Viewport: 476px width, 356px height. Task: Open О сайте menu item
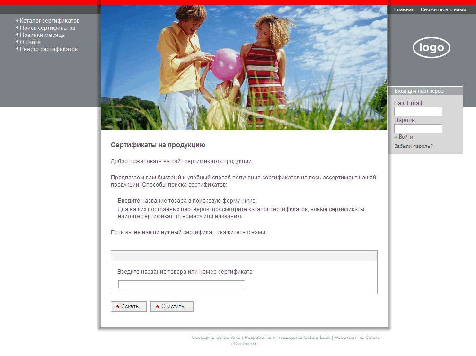coord(30,42)
